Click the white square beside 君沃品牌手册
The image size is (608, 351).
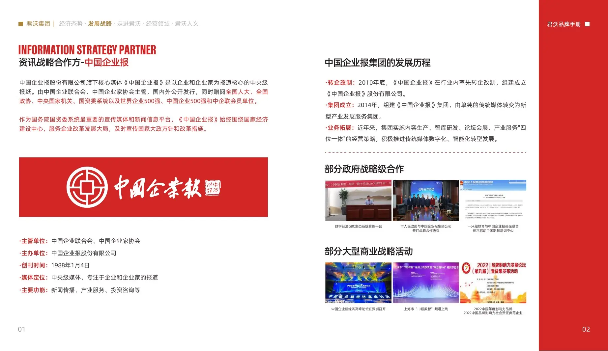587,24
